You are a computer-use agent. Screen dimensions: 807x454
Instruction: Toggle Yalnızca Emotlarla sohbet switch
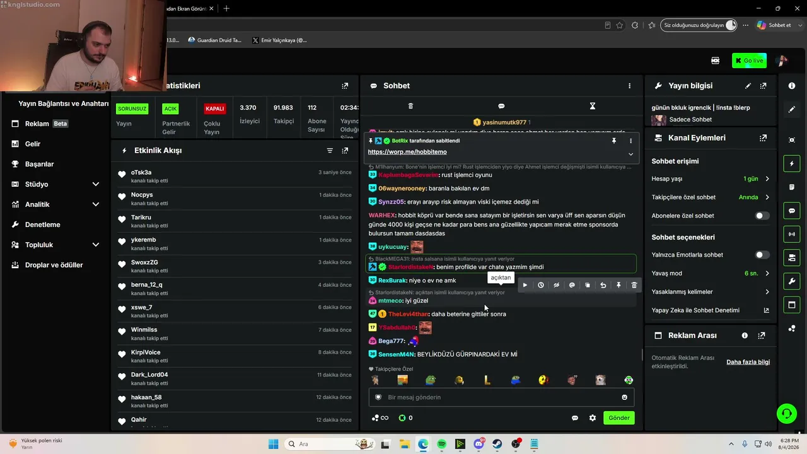pyautogui.click(x=762, y=255)
